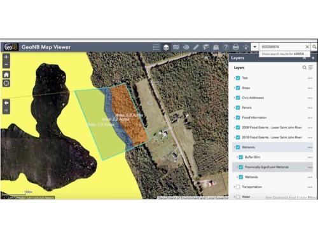This screenshot has height=238, width=318.
Task: Enable the Transportation layer checkbox
Action: [238, 187]
